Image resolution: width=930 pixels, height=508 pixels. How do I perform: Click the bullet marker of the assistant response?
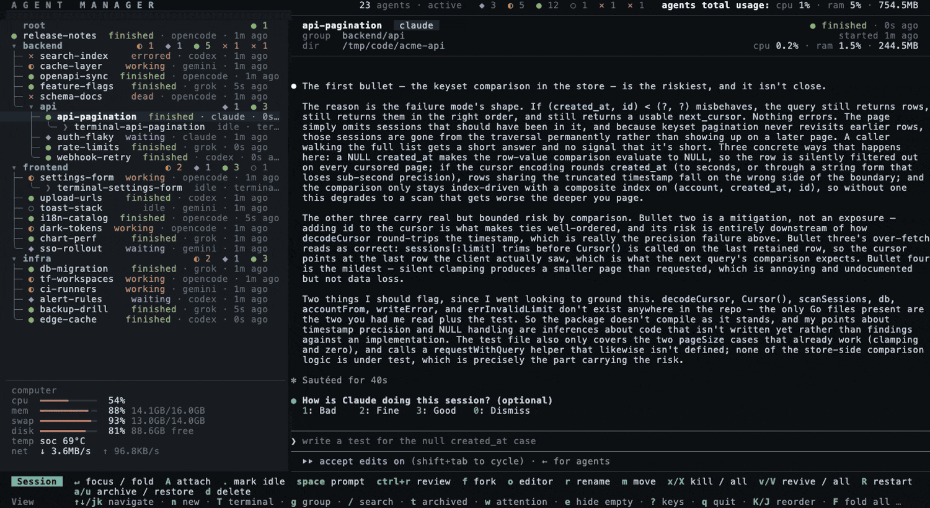point(294,87)
